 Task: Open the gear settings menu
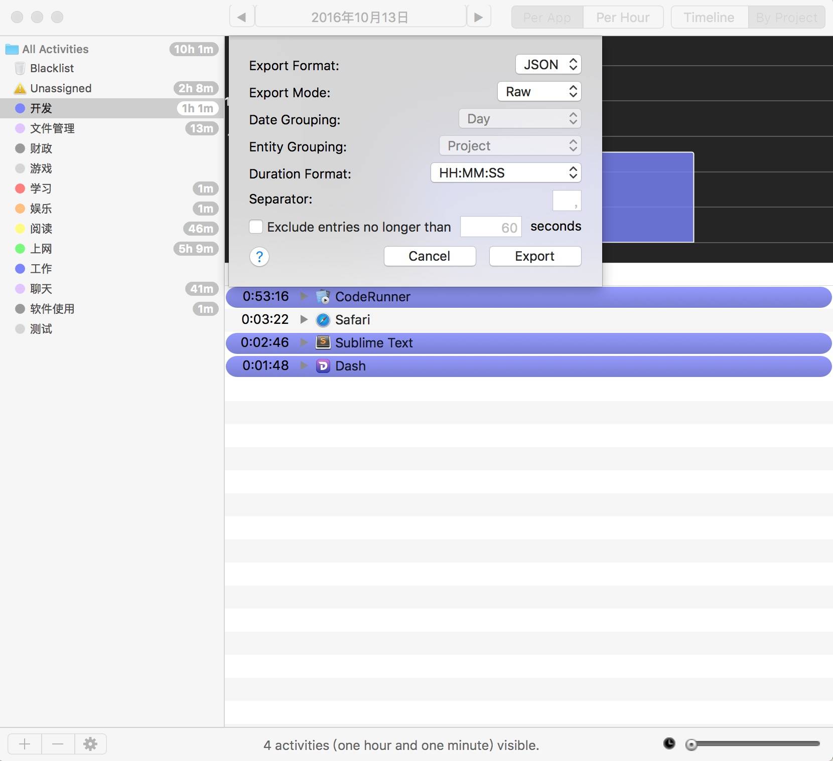pos(90,744)
